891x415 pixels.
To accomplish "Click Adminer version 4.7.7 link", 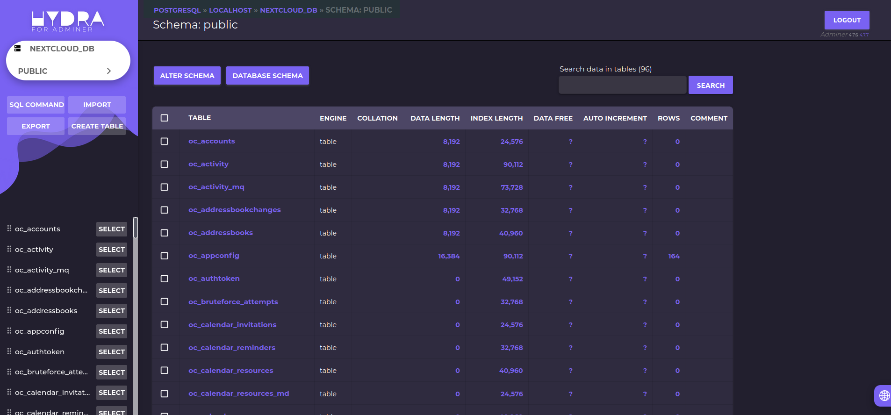I will (864, 35).
